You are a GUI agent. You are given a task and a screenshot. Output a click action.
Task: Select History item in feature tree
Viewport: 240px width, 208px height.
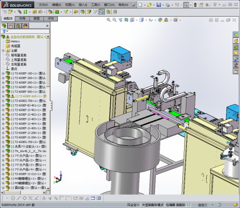click(15, 42)
